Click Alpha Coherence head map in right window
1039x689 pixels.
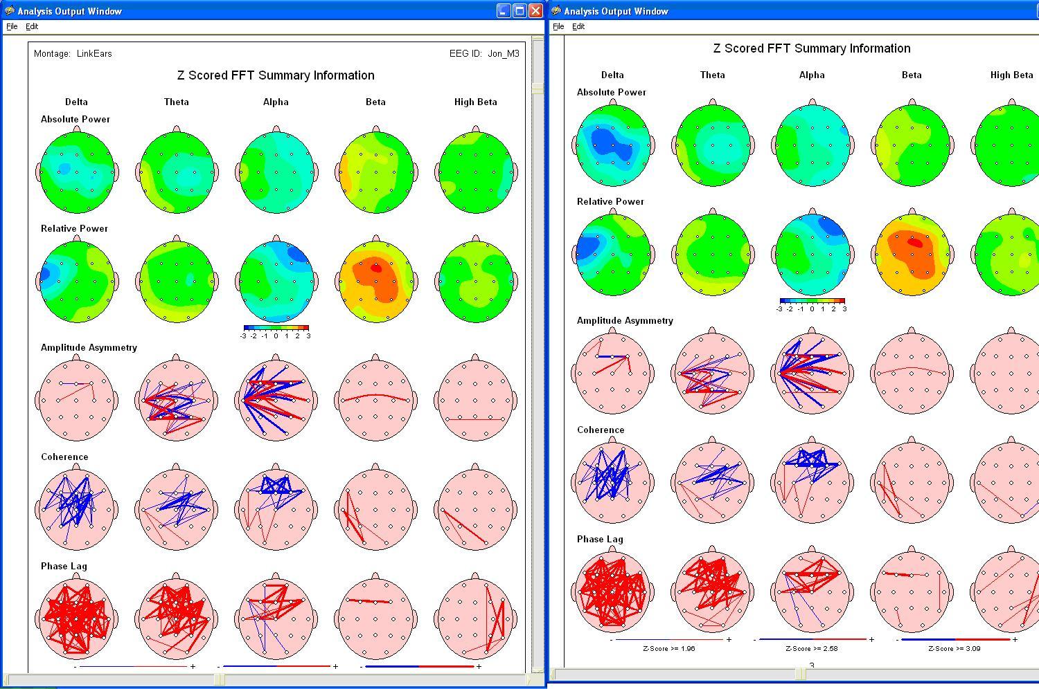(812, 482)
